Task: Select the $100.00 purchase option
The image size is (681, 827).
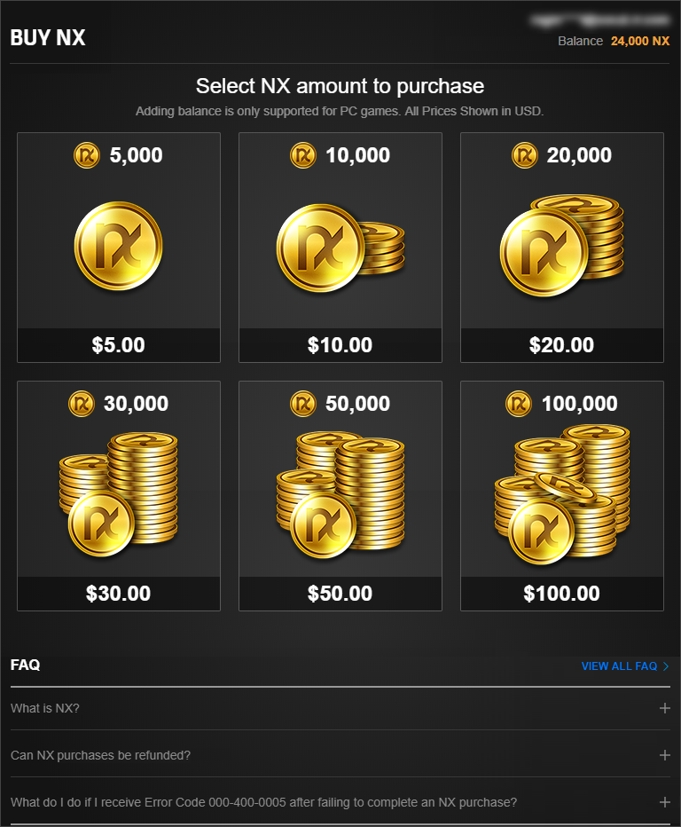Action: (x=561, y=593)
